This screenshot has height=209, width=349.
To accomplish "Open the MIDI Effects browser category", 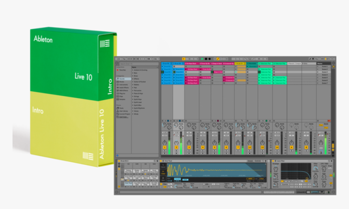I will (123, 90).
